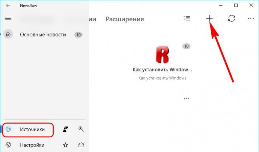Switch to the Расширения tab
The width and height of the screenshot is (259, 152).
click(125, 19)
